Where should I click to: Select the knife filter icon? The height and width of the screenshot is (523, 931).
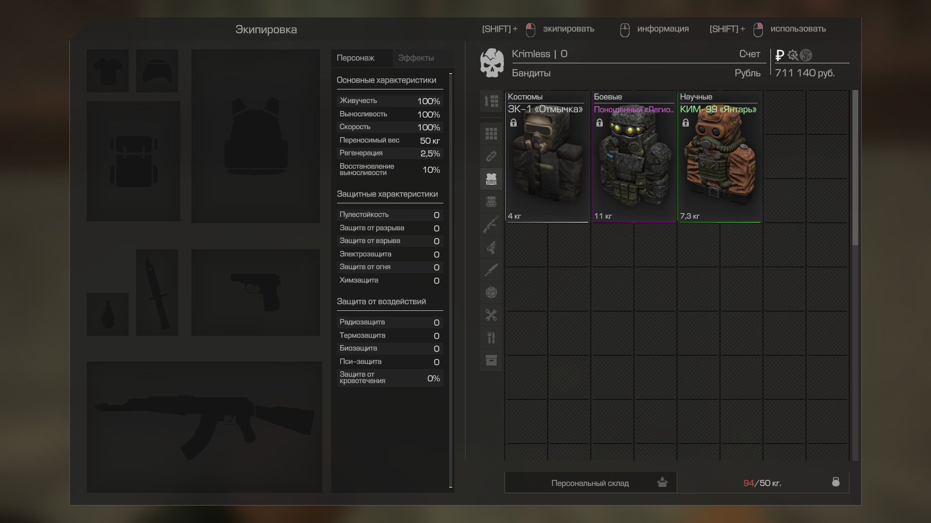pos(491,270)
